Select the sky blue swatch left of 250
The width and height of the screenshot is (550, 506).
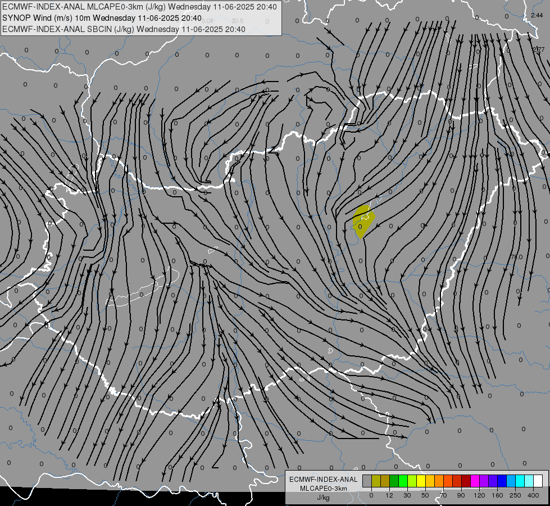(x=511, y=481)
